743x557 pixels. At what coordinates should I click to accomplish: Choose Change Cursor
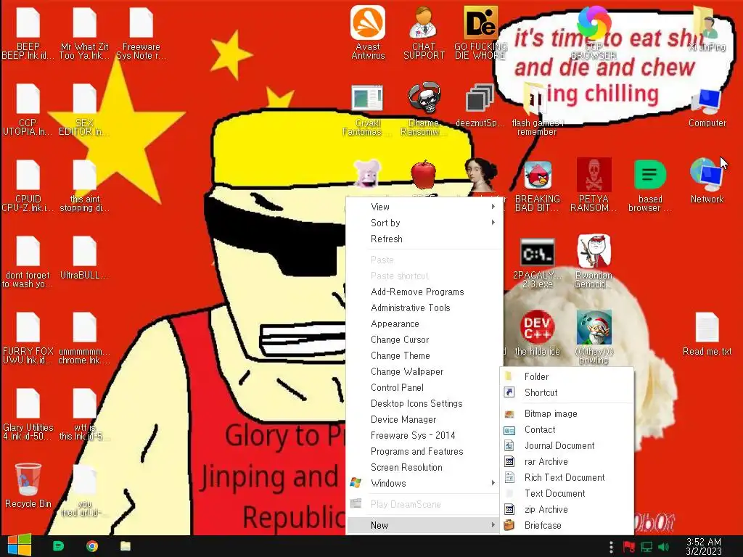point(424,339)
